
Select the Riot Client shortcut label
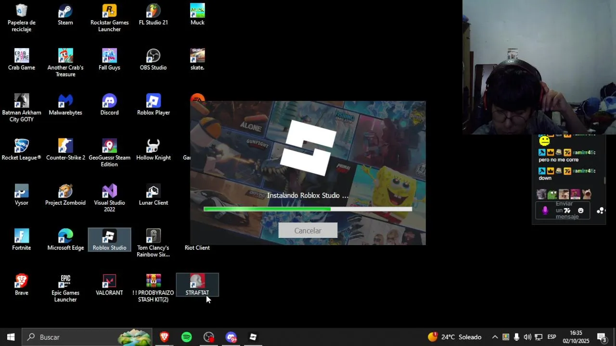197,248
